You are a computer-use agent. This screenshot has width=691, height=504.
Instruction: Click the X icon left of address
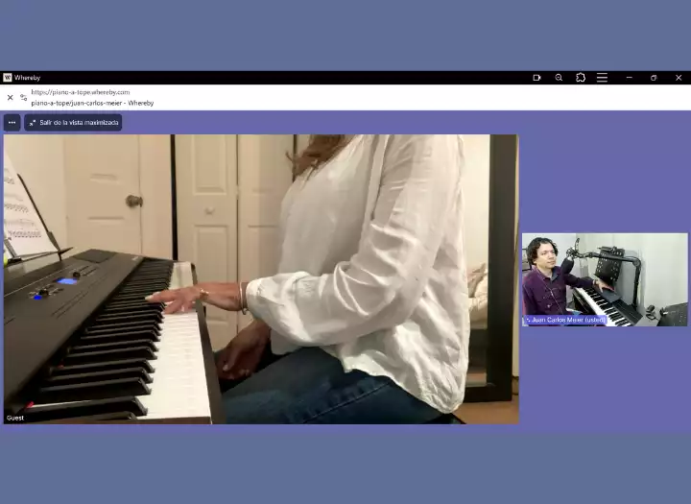[x=10, y=97]
